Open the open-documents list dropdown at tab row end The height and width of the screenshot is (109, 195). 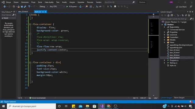[158, 12]
